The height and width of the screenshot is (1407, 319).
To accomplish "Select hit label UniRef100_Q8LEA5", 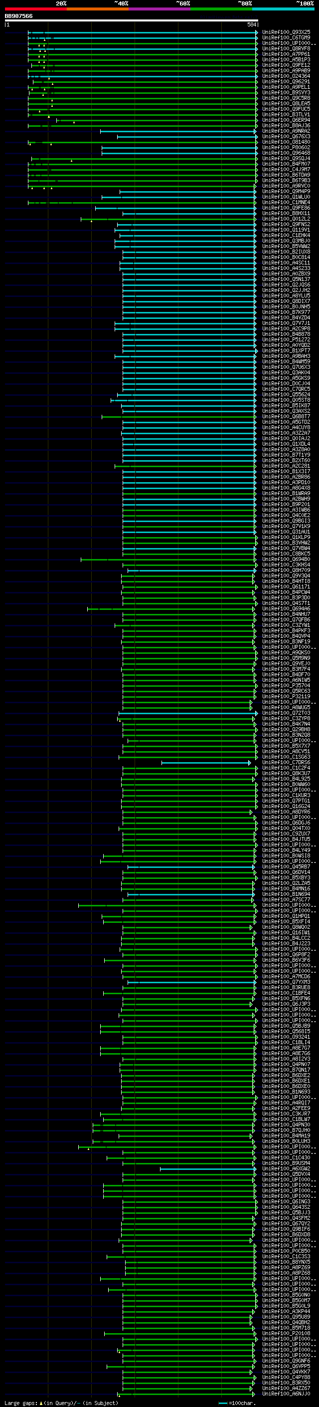I will 286,103.
